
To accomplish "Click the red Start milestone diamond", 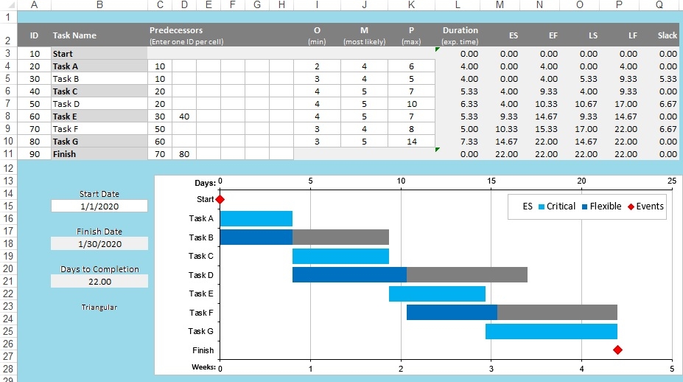I will click(220, 199).
